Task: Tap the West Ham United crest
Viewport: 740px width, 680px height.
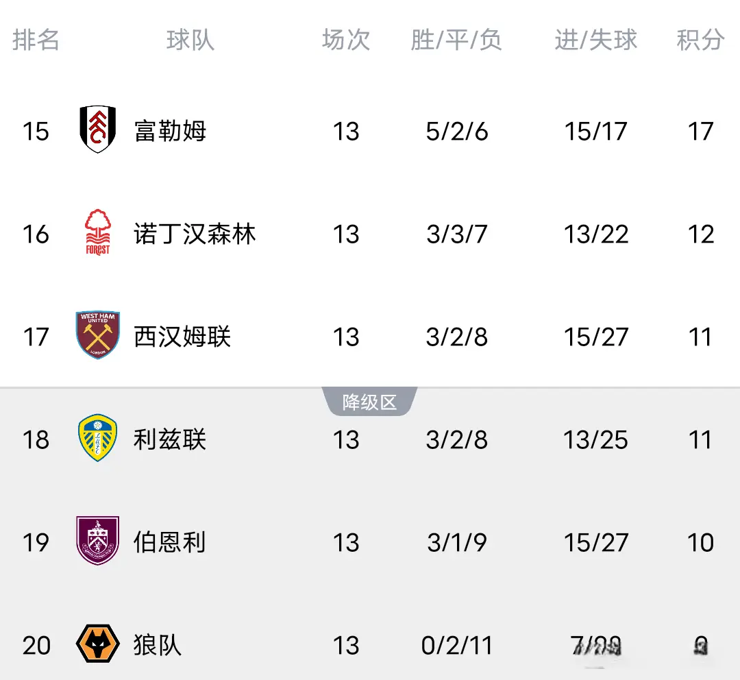Action: (x=98, y=335)
